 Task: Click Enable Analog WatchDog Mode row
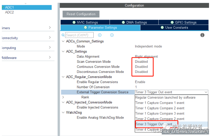pos(100,118)
